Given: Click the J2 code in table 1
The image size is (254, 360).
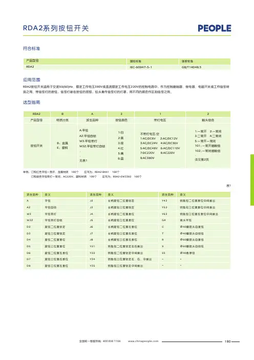Looking at the screenshot, I should pos(91,201).
